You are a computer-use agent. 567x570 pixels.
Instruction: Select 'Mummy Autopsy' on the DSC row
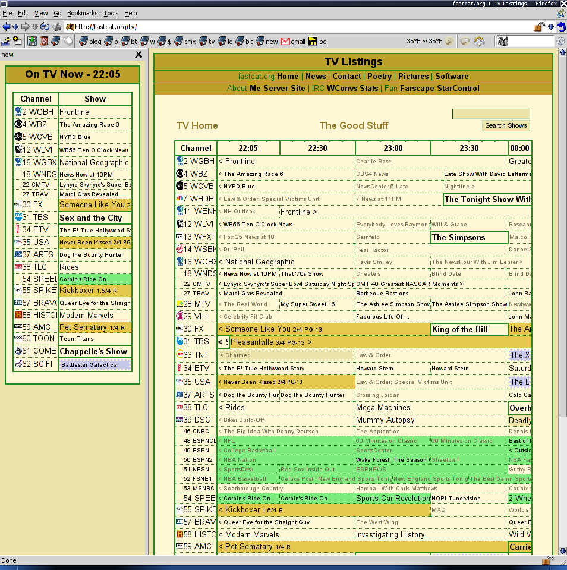[x=385, y=420]
